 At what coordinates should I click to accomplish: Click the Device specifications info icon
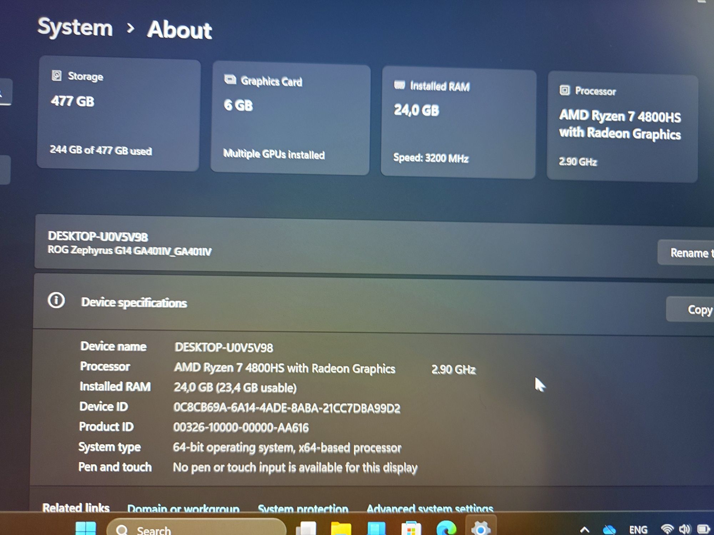tap(56, 300)
